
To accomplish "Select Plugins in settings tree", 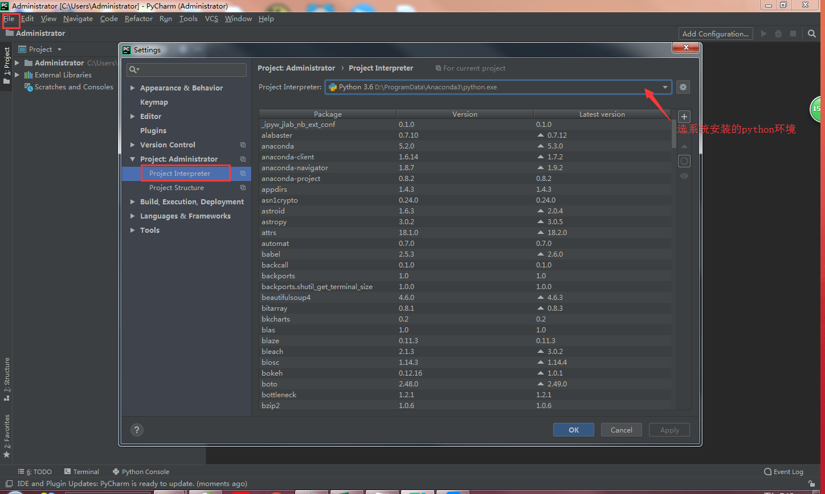I will pyautogui.click(x=153, y=130).
